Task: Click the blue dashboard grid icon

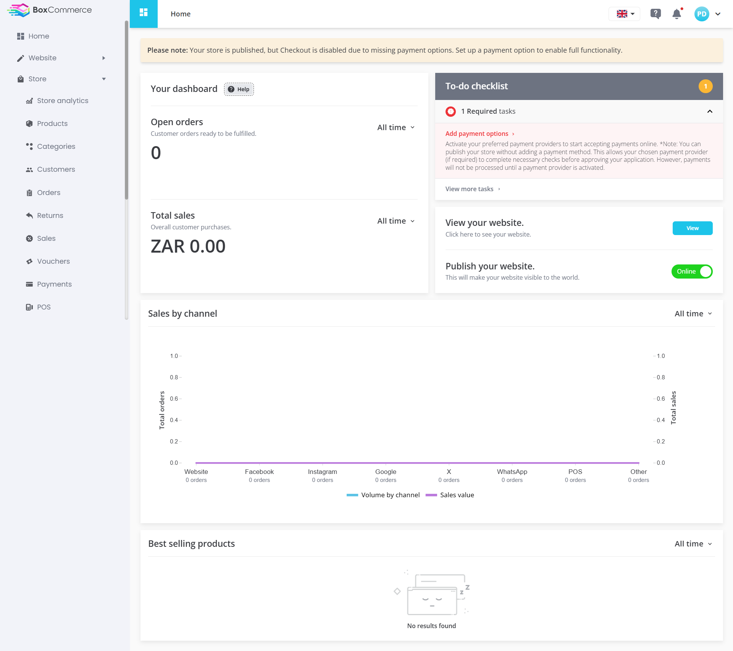Action: pos(144,14)
